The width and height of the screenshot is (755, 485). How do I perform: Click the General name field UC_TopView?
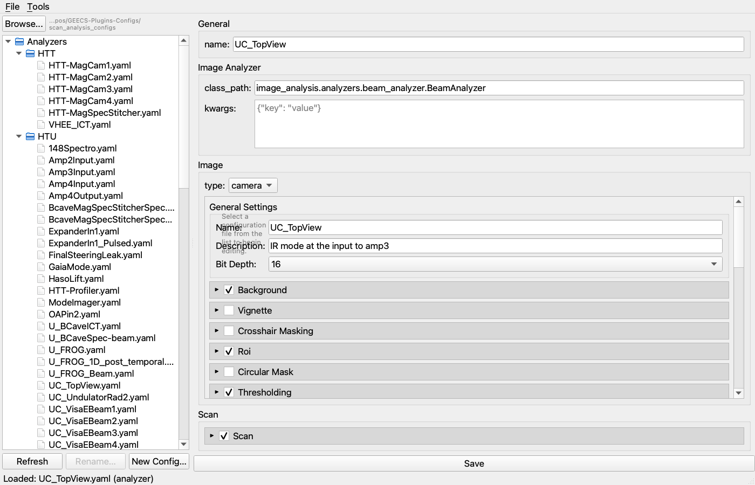[488, 44]
